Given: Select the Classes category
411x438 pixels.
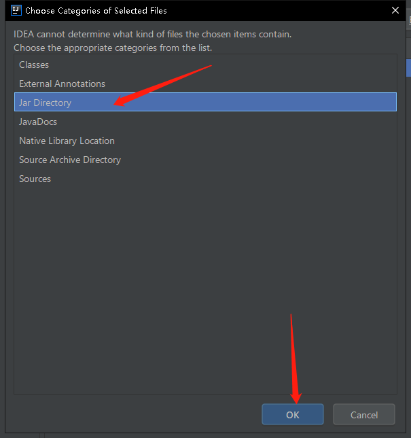Looking at the screenshot, I should tap(34, 65).
